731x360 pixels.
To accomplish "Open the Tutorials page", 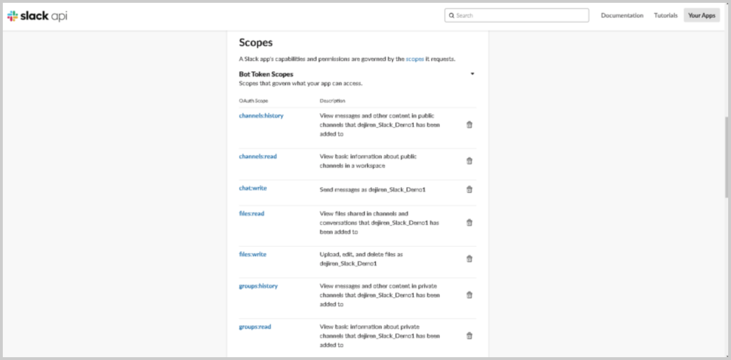I will pos(666,15).
